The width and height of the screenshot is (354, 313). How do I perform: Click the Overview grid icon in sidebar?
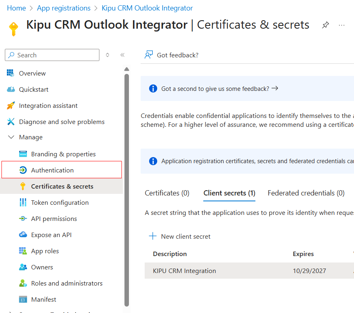pos(11,73)
